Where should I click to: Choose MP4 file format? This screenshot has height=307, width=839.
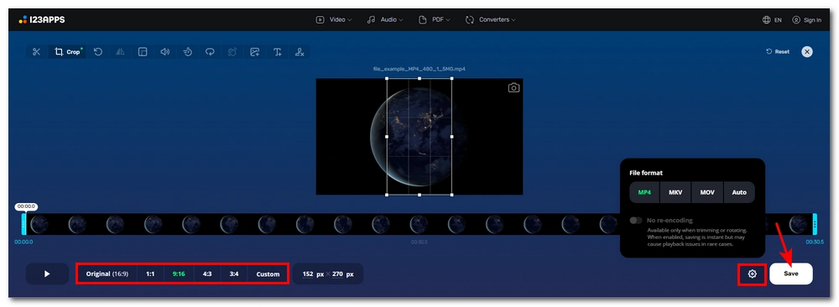click(x=644, y=193)
